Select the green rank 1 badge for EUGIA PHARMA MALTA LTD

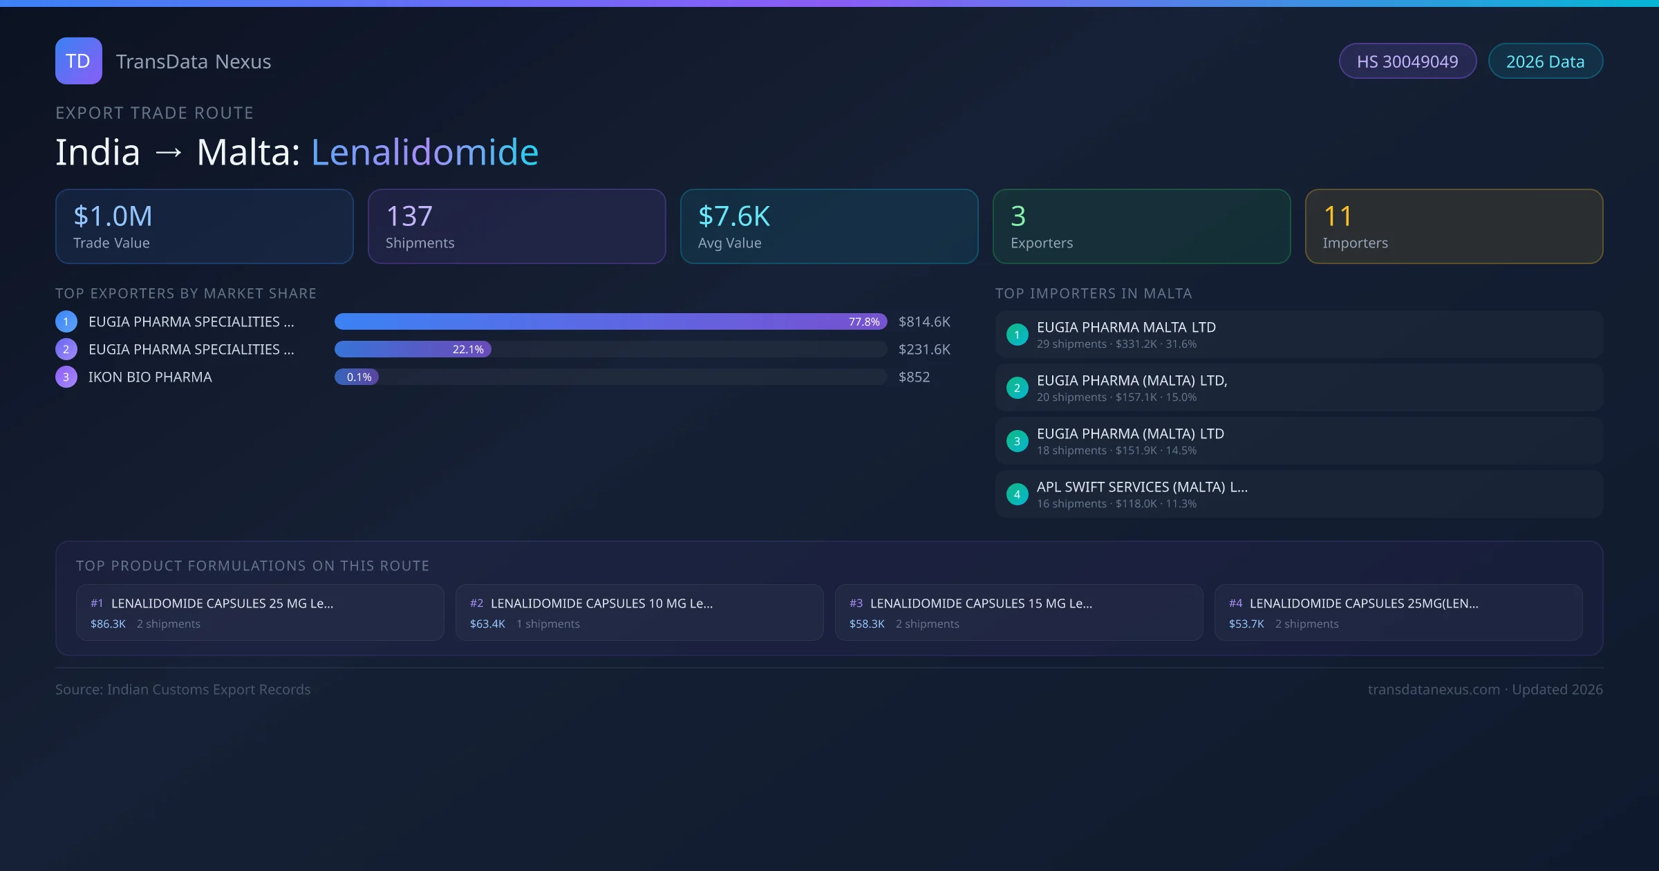point(1017,335)
